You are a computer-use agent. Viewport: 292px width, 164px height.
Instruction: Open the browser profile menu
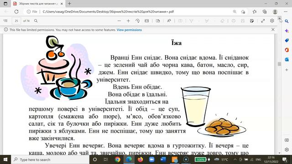pyautogui.click(x=275, y=12)
